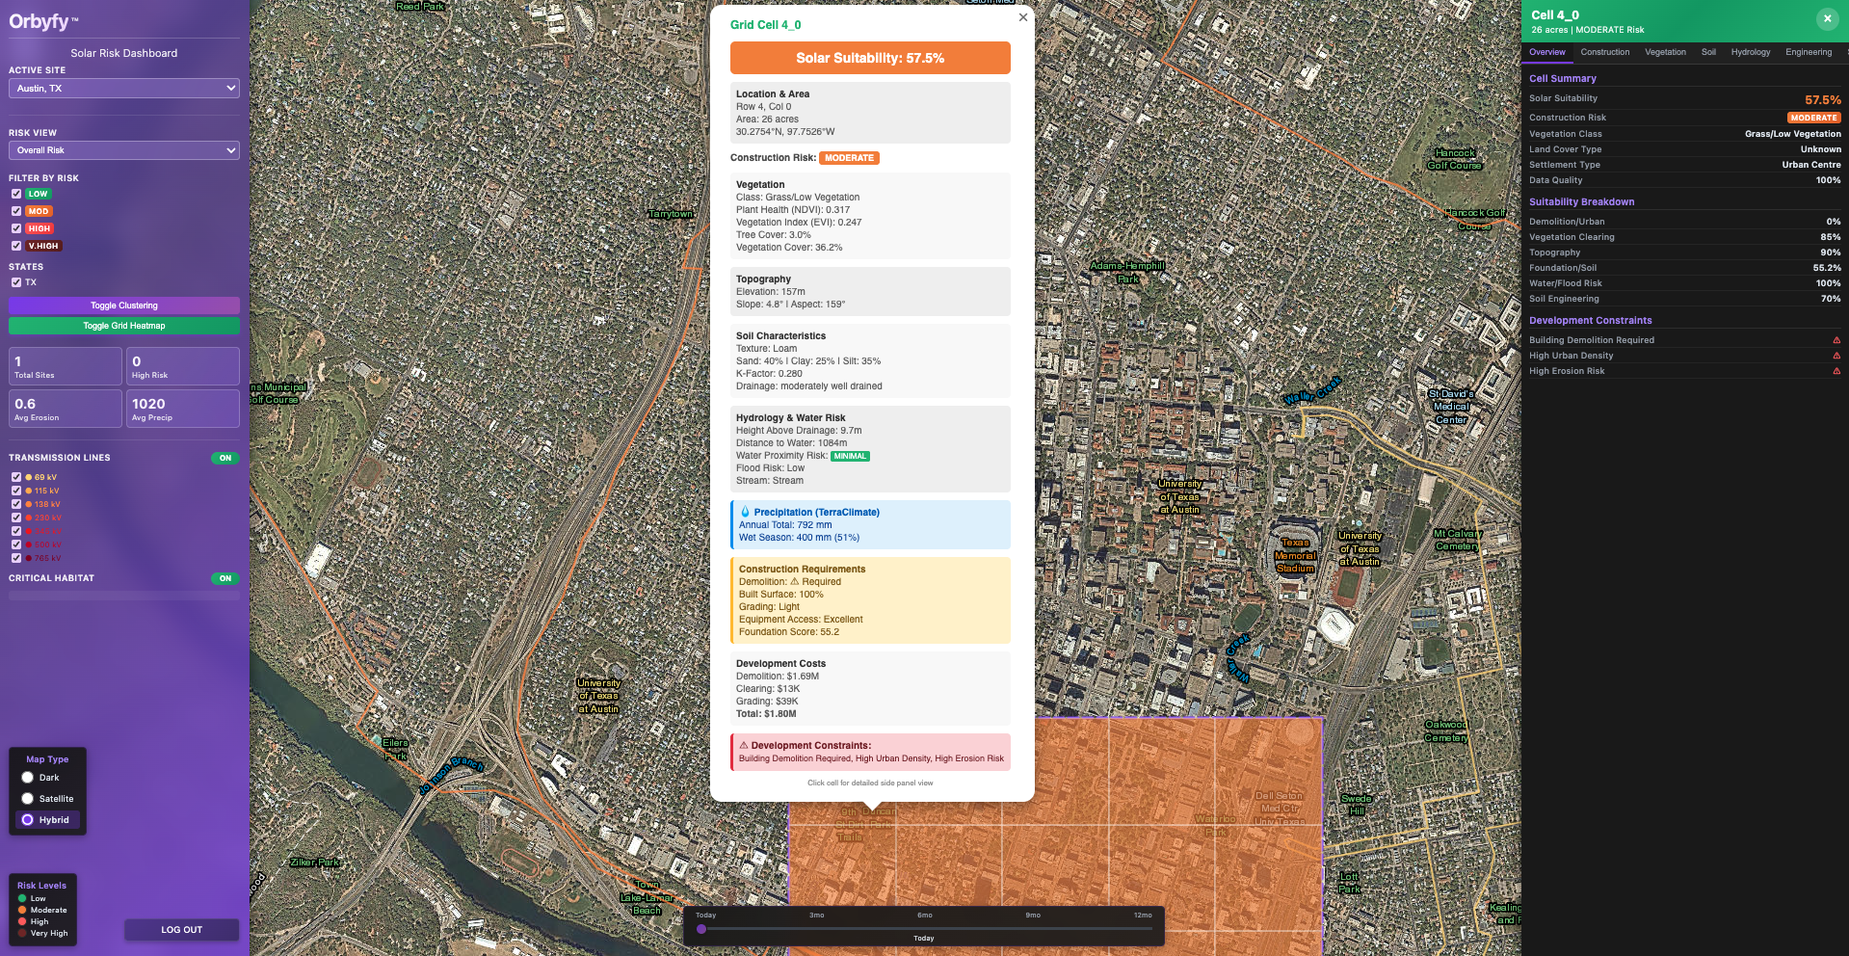Uncheck the HIGH risk filter
This screenshot has width=1849, height=956.
coord(16,228)
